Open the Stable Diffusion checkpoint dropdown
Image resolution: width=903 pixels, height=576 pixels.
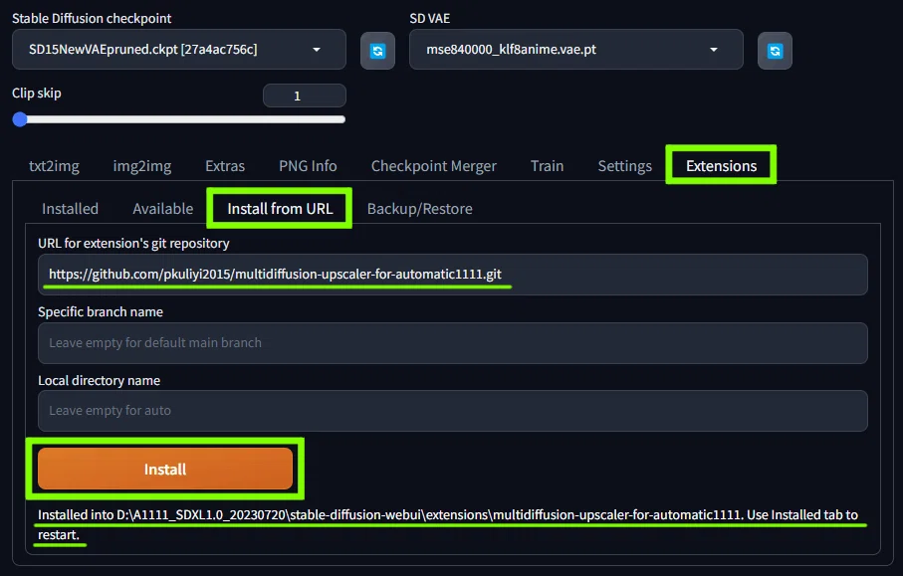(x=179, y=50)
